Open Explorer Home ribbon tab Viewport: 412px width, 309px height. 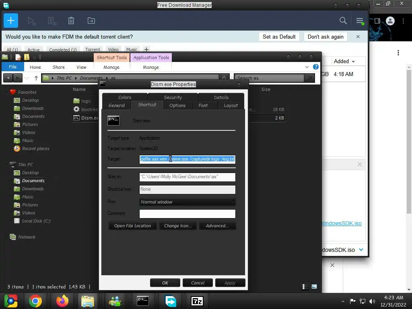[x=35, y=67]
